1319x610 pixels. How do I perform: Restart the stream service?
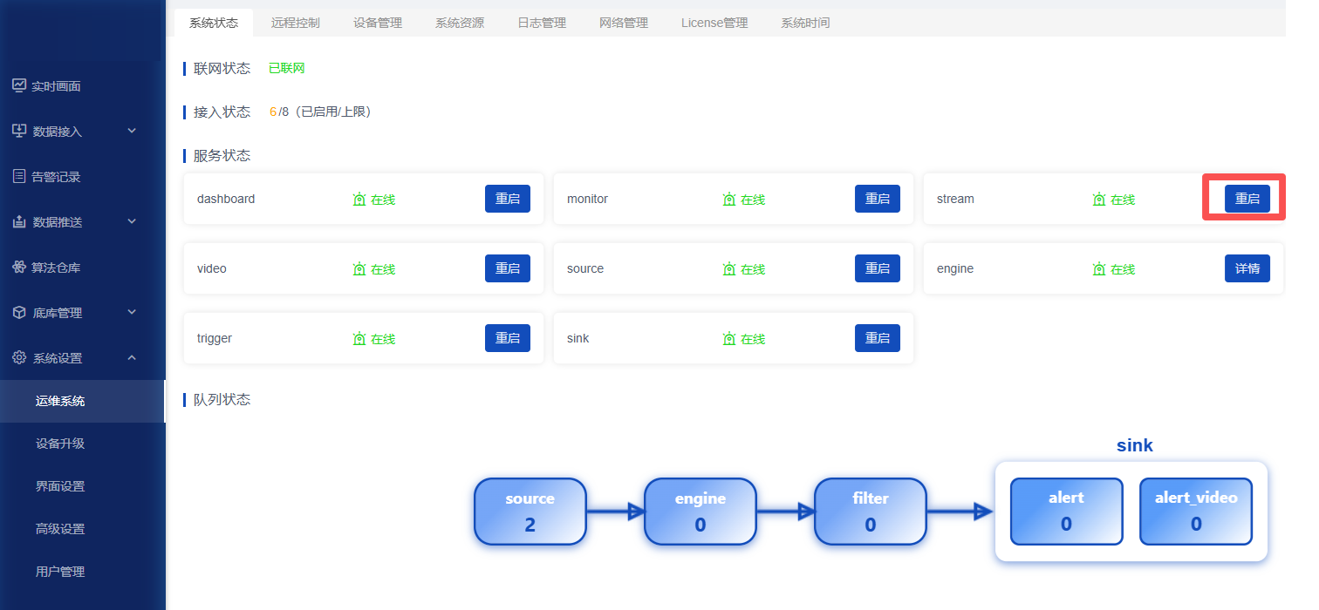(x=1247, y=199)
